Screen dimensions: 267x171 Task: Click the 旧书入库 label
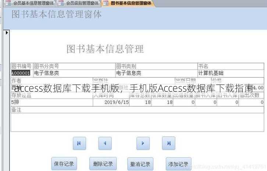(x=228, y=95)
